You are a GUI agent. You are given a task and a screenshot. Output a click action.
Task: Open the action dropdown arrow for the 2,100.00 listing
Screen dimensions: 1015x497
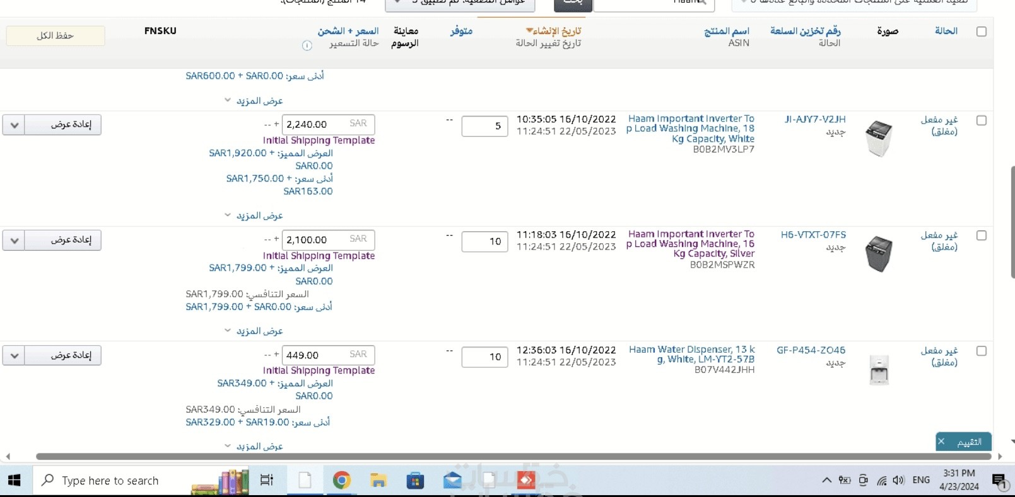14,240
